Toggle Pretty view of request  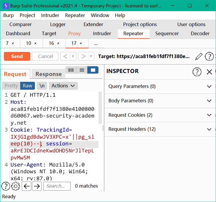click(11, 86)
